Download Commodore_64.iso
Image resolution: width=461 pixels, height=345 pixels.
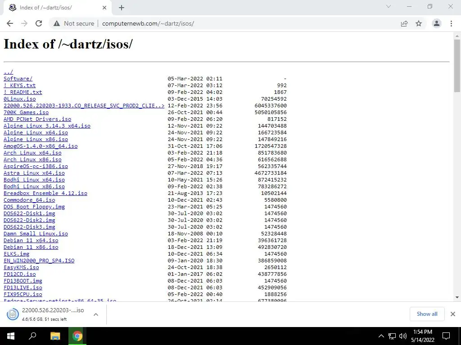(29, 200)
